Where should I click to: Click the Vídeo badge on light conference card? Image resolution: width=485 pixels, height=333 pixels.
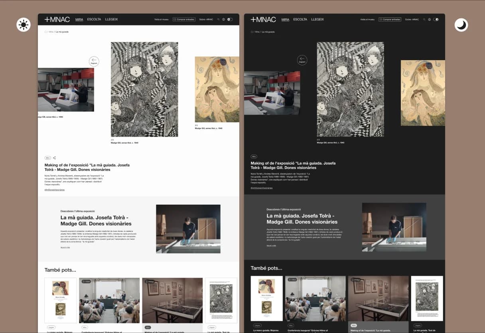point(86,282)
